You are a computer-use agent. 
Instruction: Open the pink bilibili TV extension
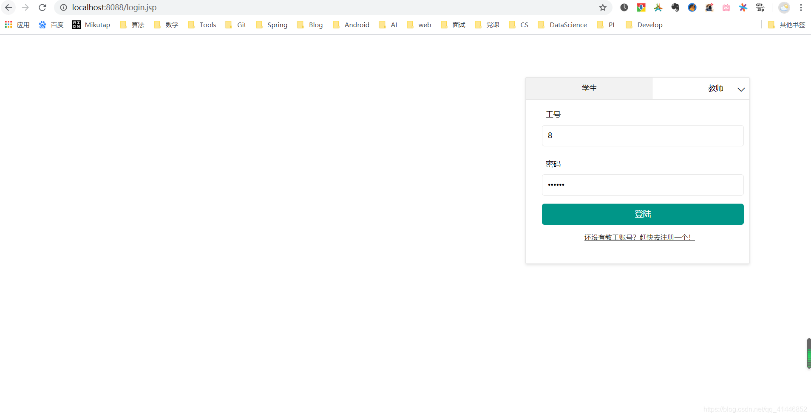pos(726,7)
